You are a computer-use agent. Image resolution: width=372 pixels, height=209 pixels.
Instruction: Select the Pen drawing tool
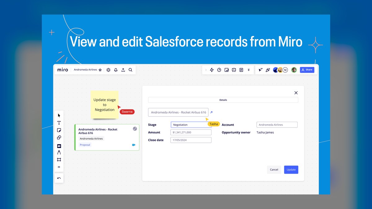(59, 152)
